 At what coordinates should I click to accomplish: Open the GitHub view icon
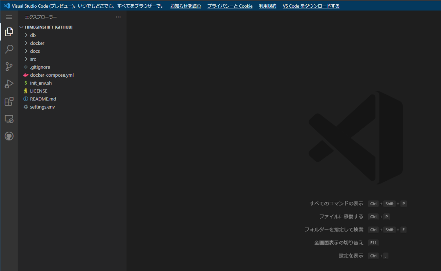click(9, 136)
